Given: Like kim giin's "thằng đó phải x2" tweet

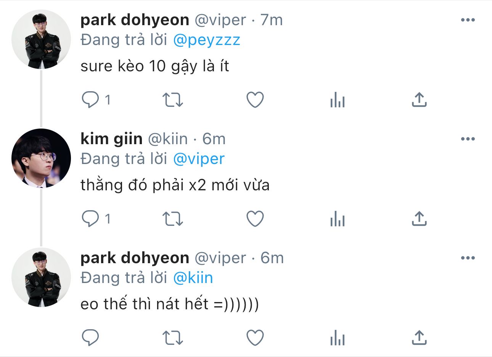Looking at the screenshot, I should click(255, 219).
